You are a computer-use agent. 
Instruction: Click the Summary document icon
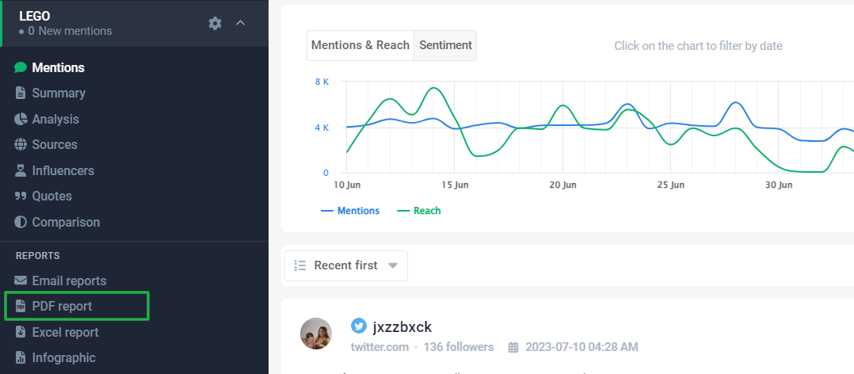point(21,93)
